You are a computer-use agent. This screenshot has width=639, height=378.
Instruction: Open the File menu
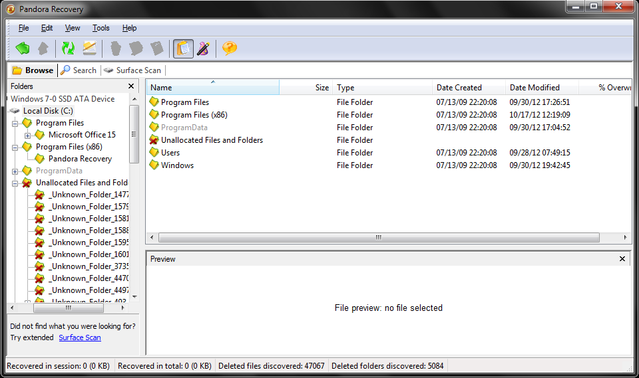24,28
